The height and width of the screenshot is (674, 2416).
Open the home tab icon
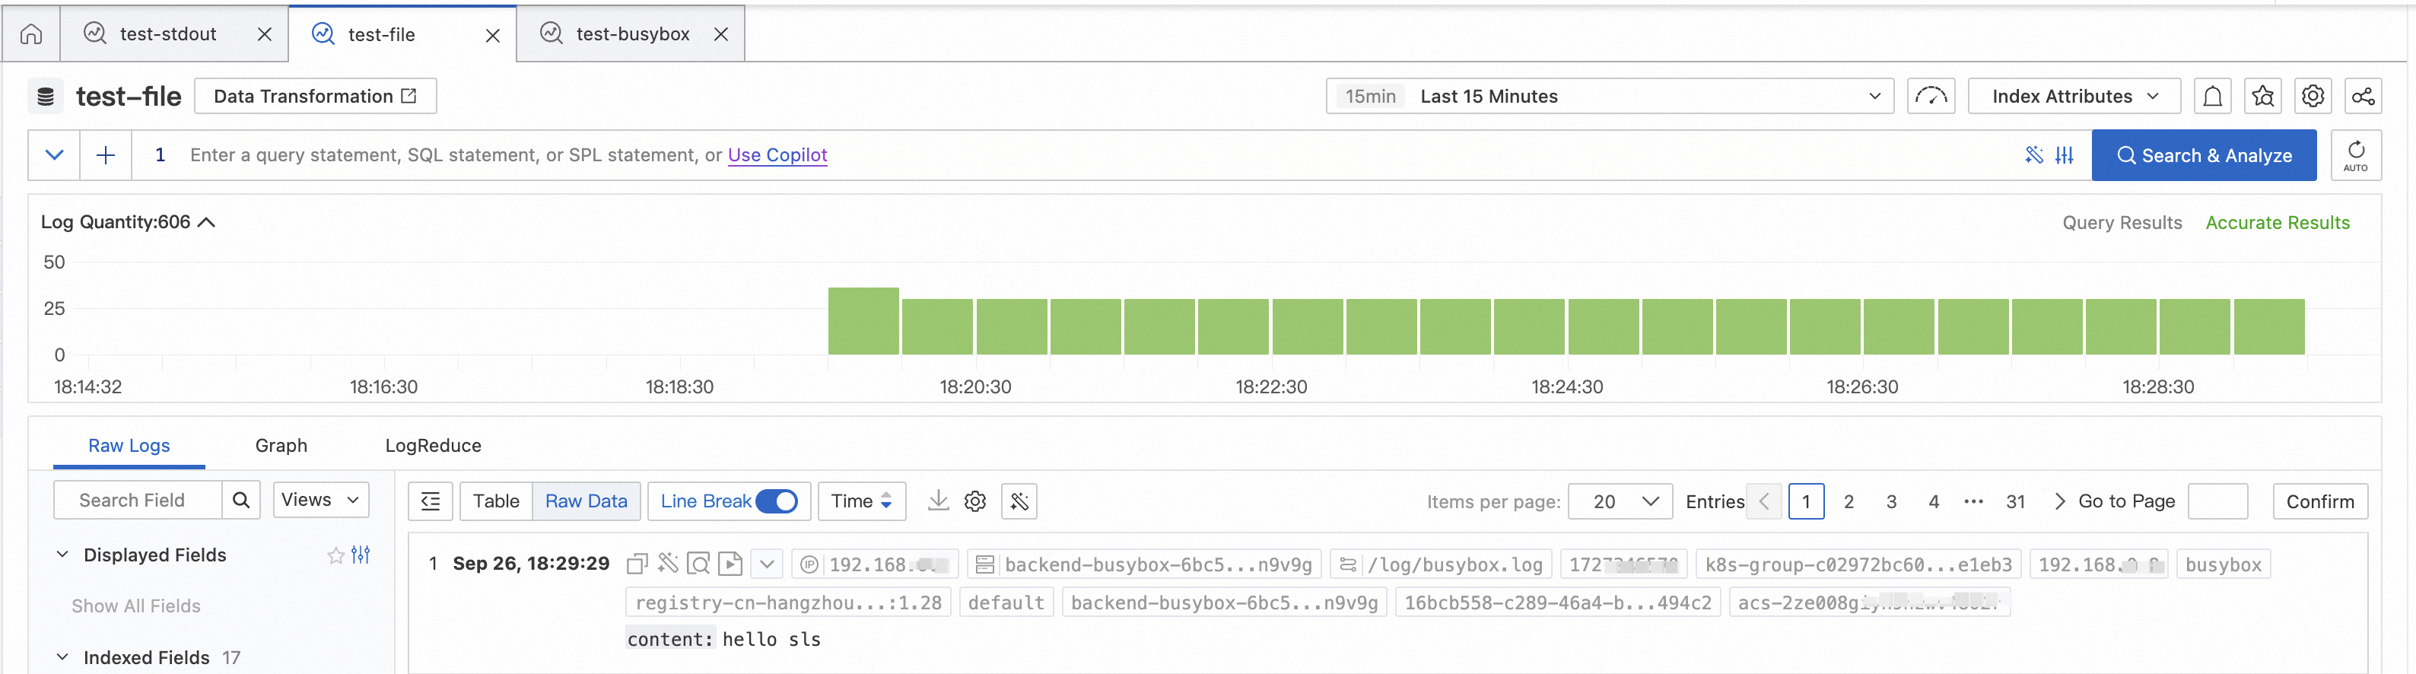(31, 35)
